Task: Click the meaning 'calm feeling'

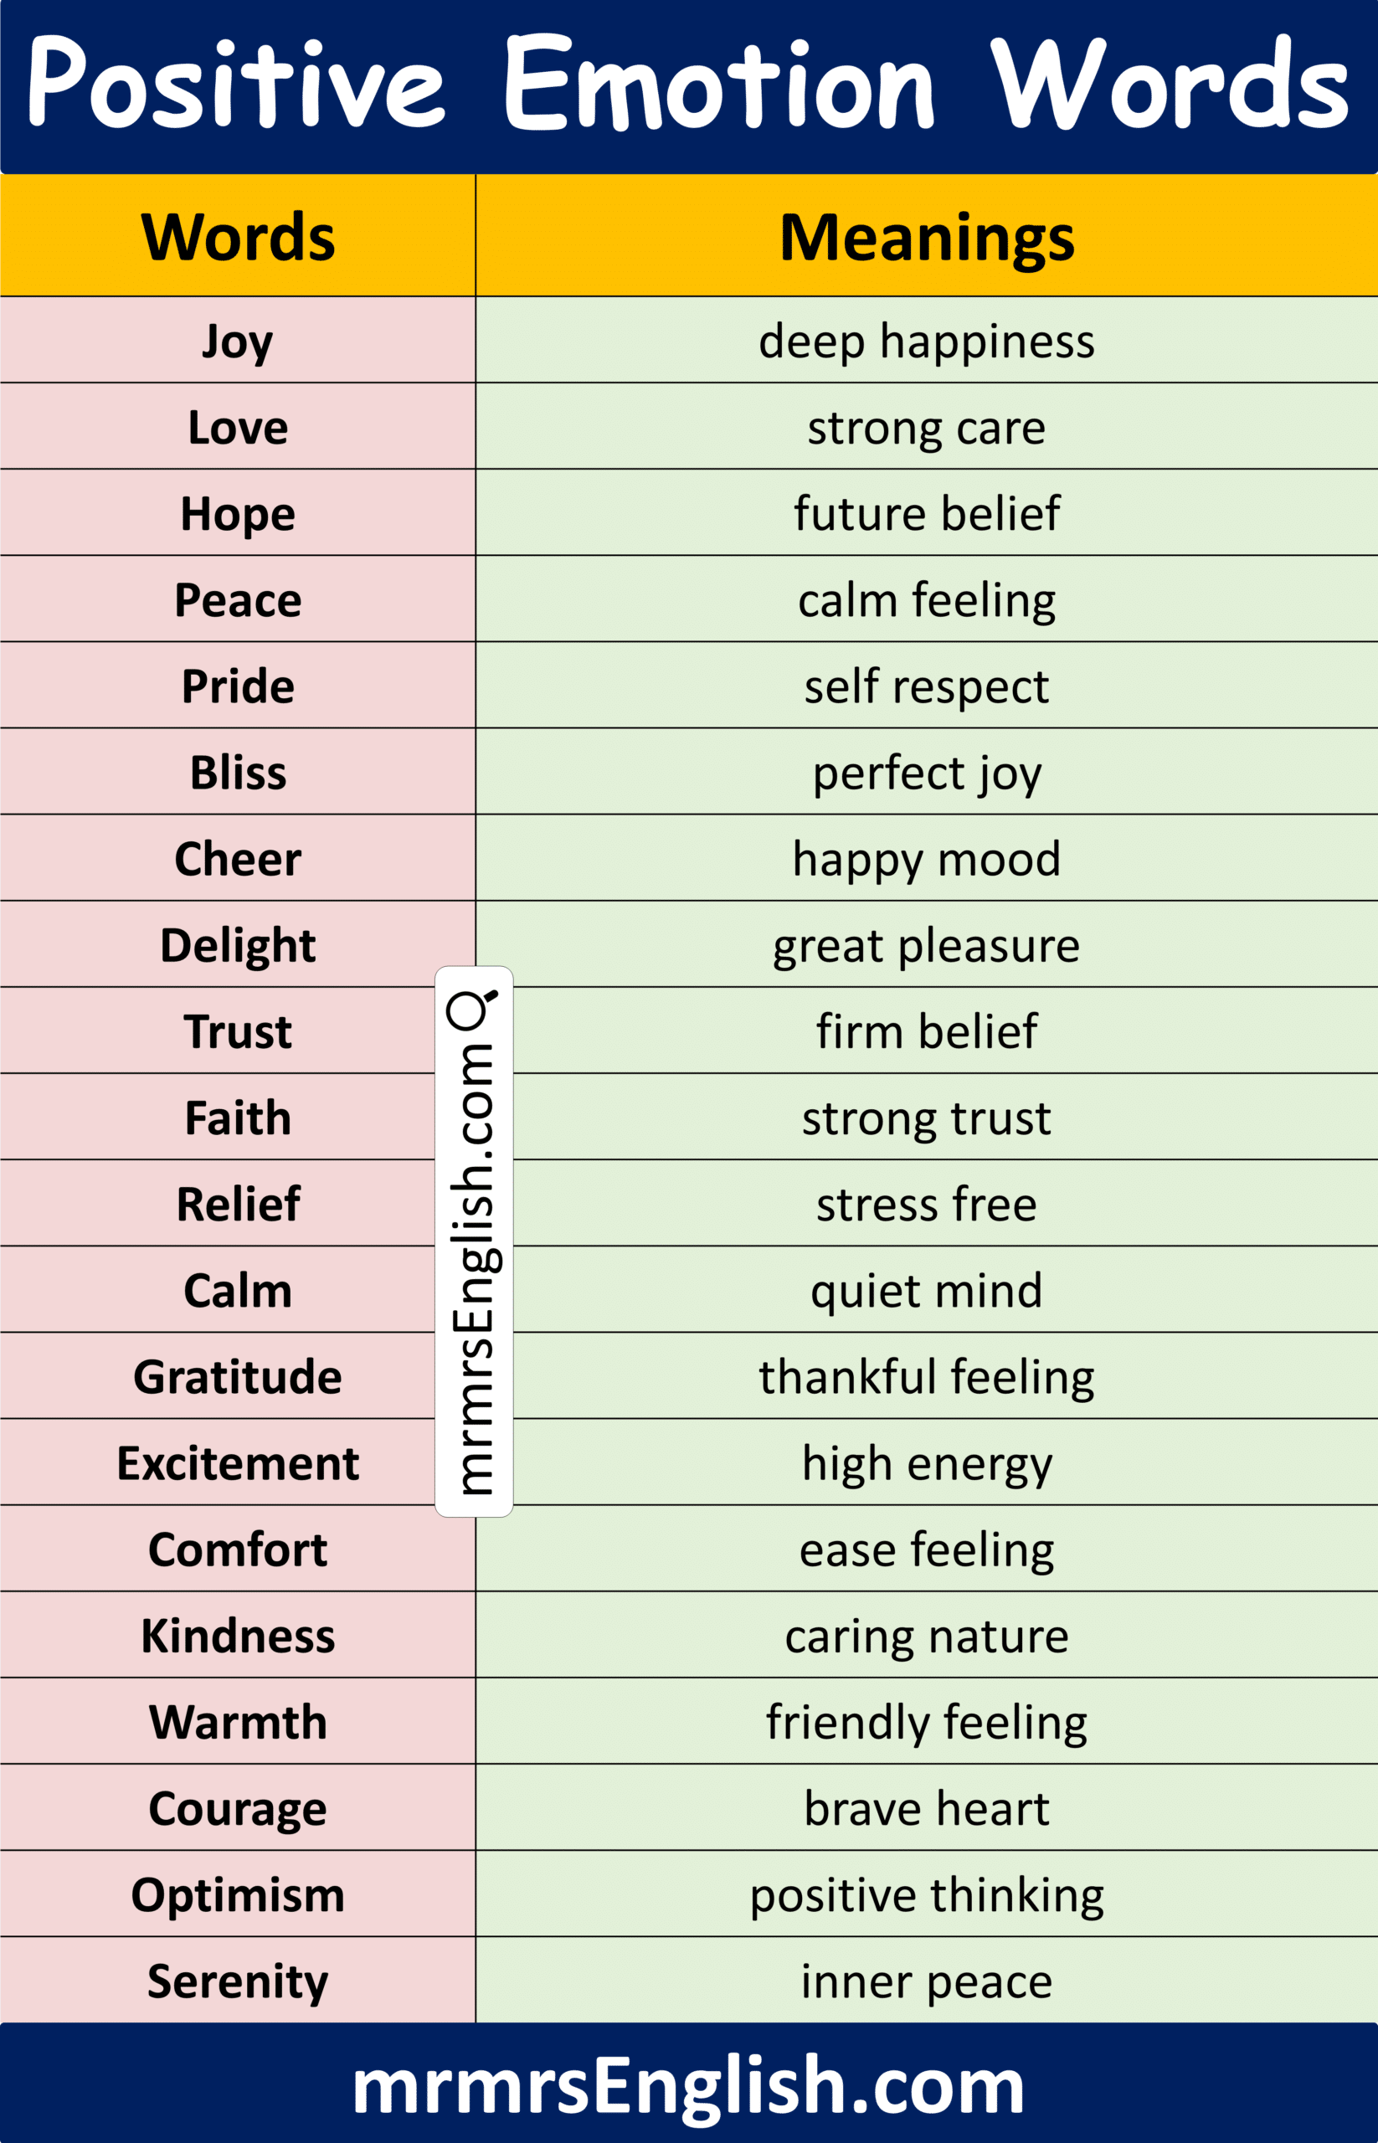Action: click(x=926, y=599)
